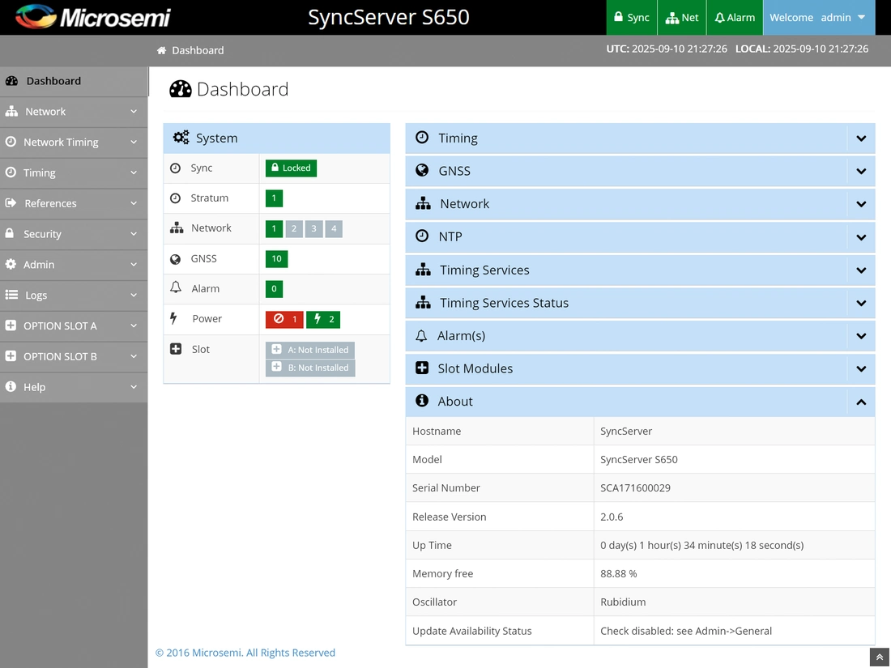
Task: Expand the Logs sidebar menu
Action: click(x=74, y=296)
